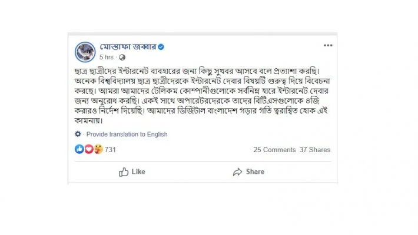Click the arrow icon beside Share
Screen dimensions: 418x235
(x=237, y=172)
